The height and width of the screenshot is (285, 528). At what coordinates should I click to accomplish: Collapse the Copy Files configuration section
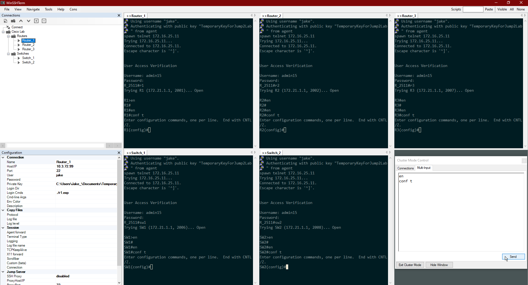(x=3, y=210)
